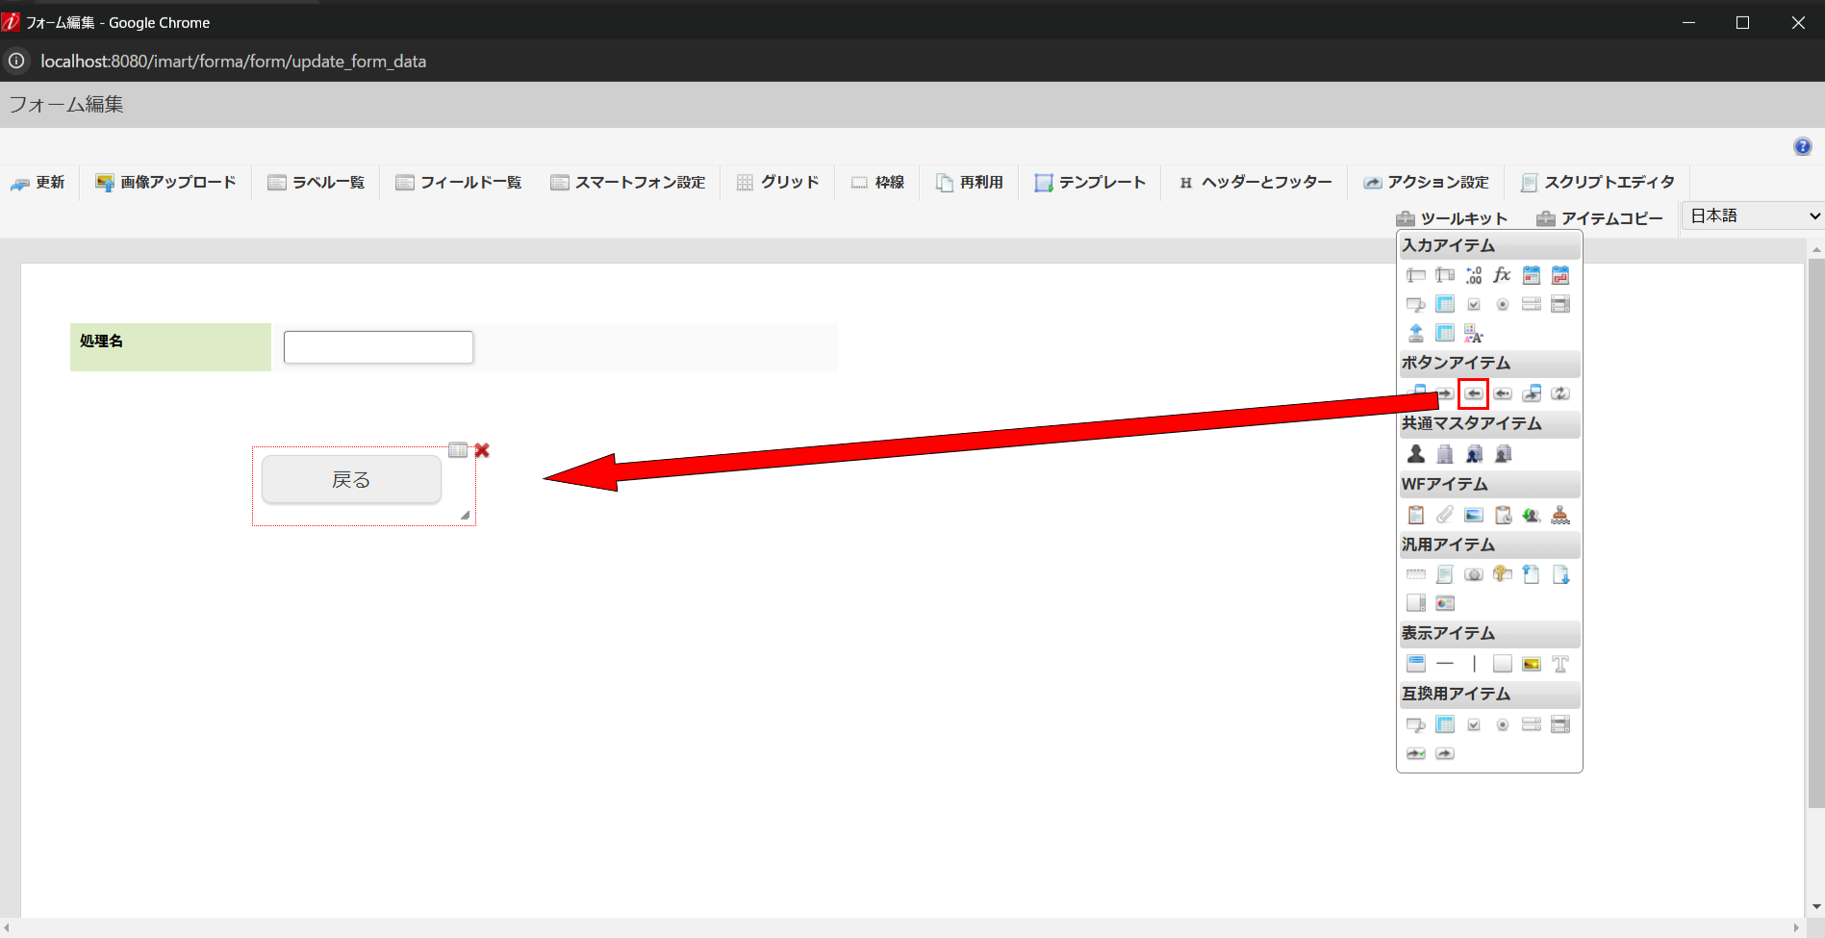The image size is (1825, 938).
Task: Add the plain building organization item
Action: 1445,454
